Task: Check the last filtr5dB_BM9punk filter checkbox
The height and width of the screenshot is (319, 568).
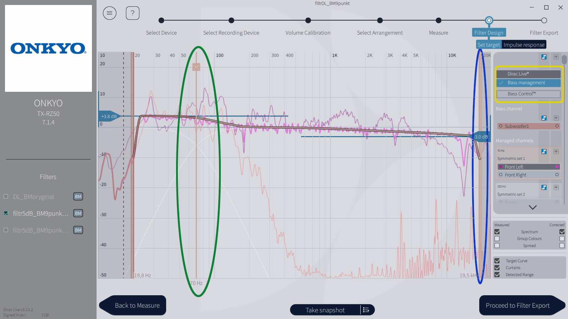Action: [x=6, y=230]
